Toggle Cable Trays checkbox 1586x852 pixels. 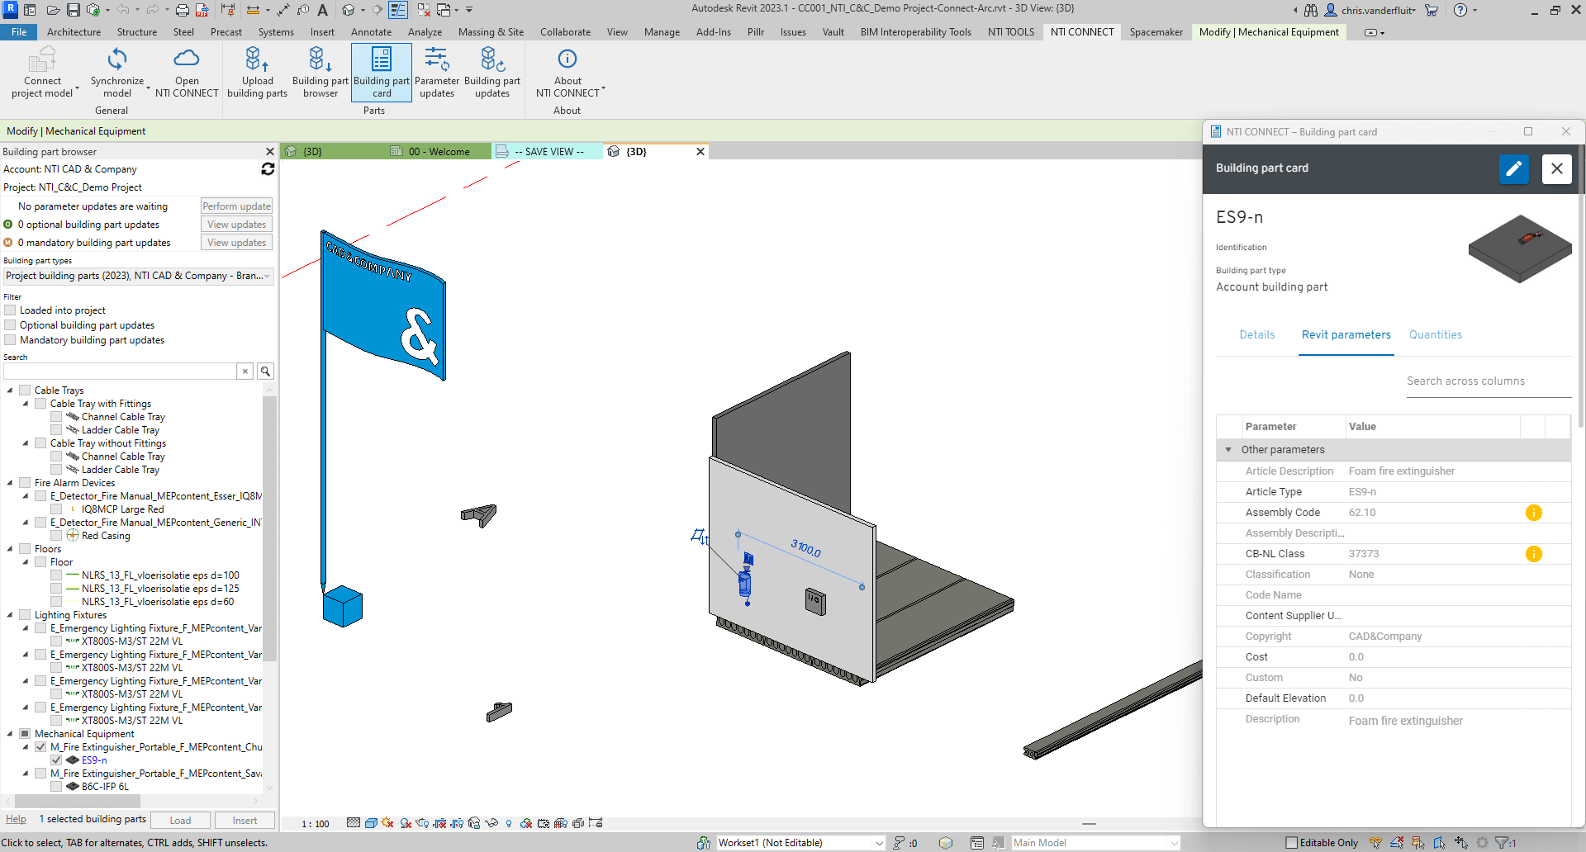click(x=25, y=390)
